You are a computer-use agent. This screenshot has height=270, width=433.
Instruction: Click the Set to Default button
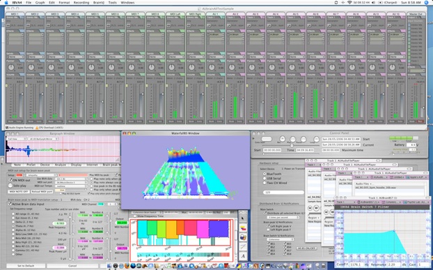click(26, 266)
